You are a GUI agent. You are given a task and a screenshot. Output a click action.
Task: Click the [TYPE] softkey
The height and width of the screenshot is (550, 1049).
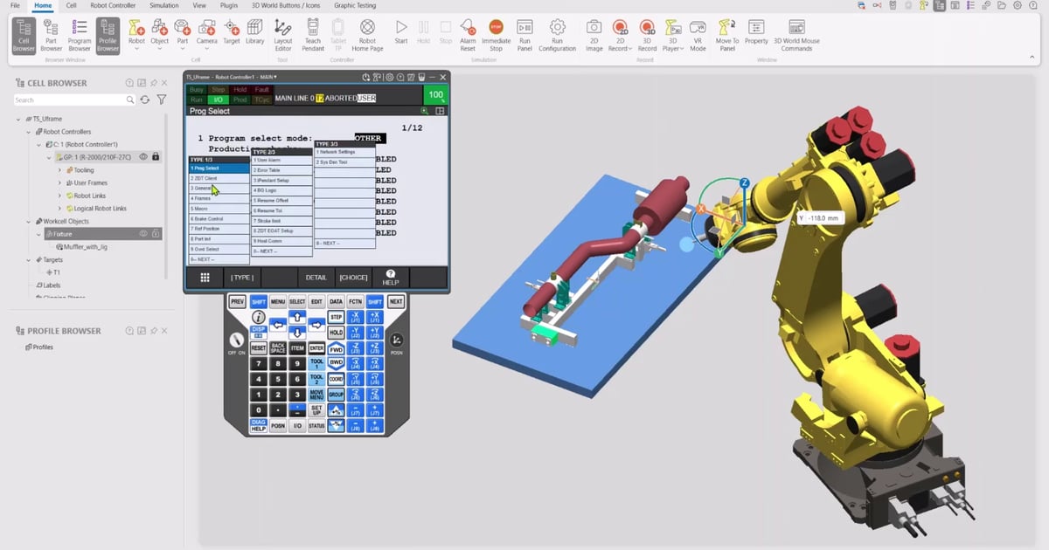[241, 278]
